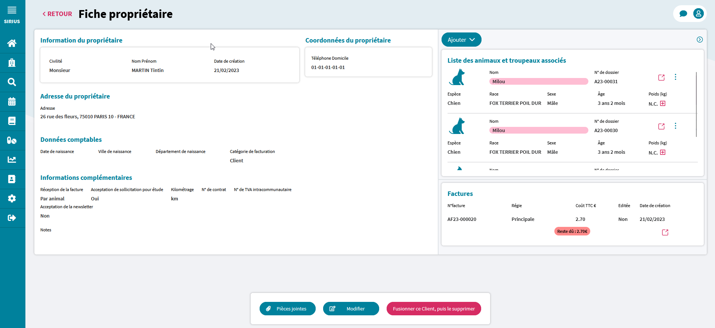Viewport: 715px width, 328px height.
Task: Click the Modifier button
Action: tap(351, 309)
